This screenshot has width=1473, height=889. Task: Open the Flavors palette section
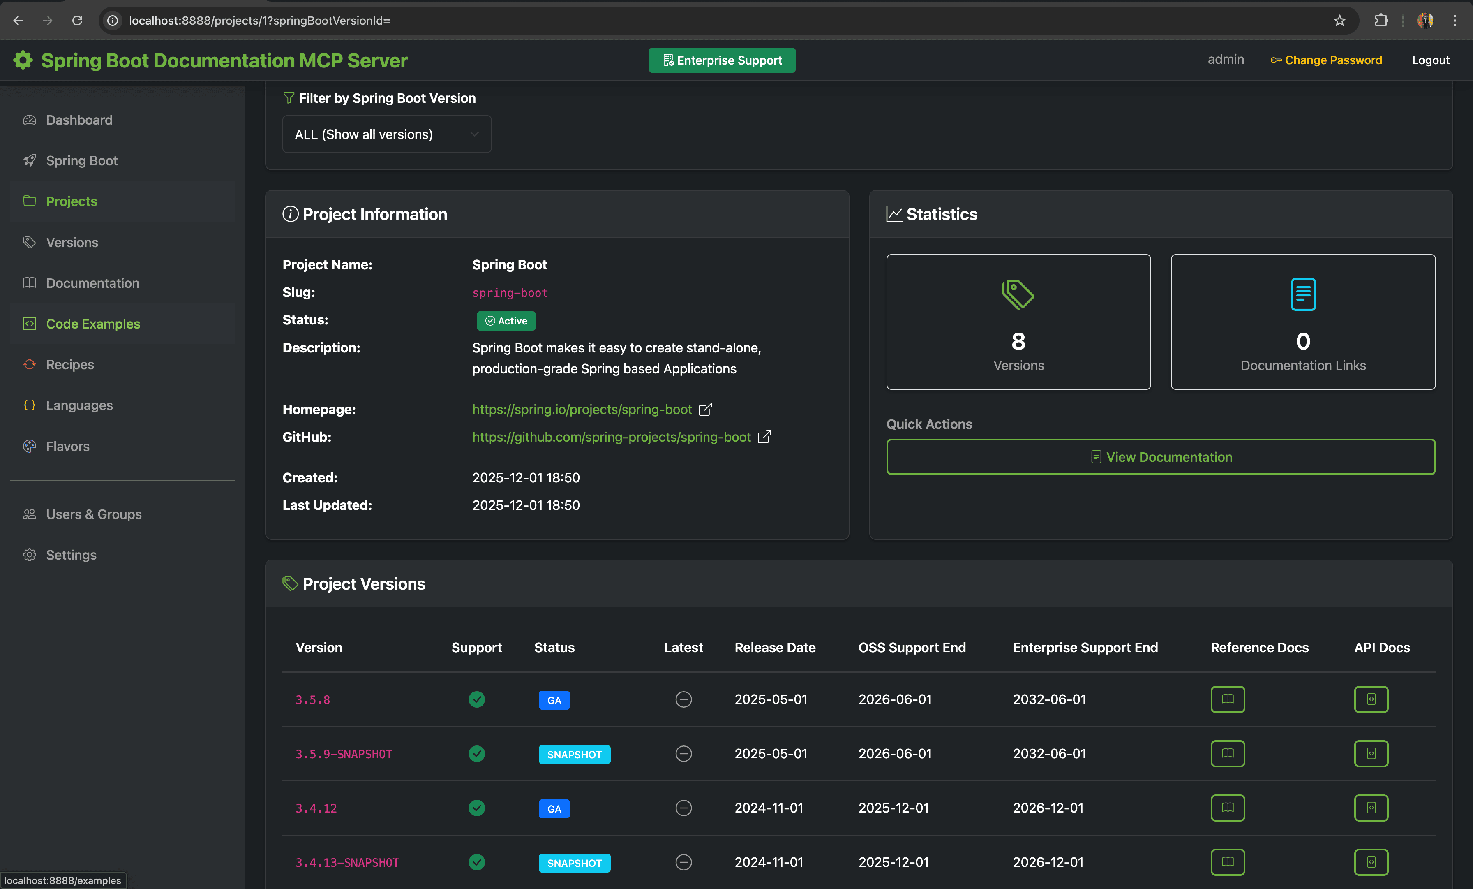click(67, 446)
